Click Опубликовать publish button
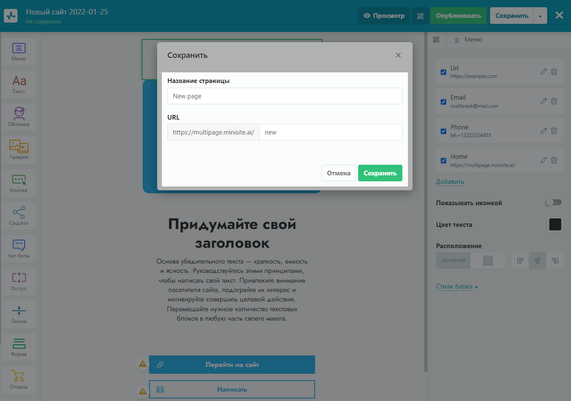Viewport: 571px width, 401px height. point(459,16)
